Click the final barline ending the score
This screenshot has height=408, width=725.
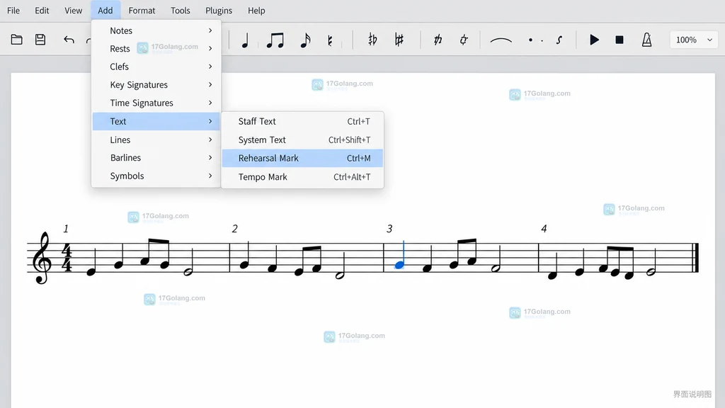(695, 258)
